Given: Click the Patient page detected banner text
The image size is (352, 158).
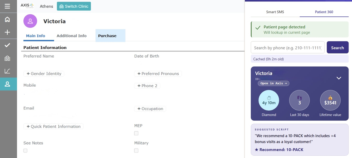Looking at the screenshot, I should 284,27.
